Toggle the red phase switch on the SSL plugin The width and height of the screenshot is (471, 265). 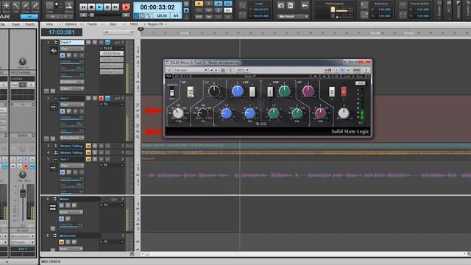point(344,91)
